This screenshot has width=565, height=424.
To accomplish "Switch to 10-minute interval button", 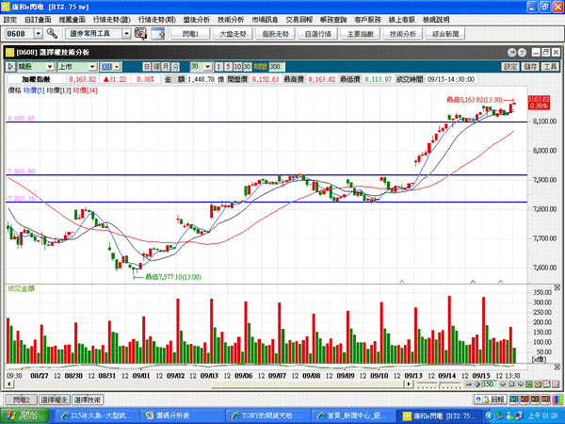I will click(x=237, y=67).
